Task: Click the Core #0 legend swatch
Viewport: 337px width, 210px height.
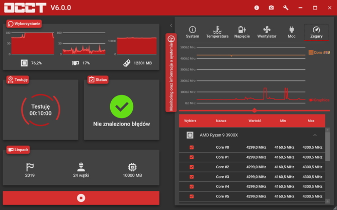Action: click(311, 52)
